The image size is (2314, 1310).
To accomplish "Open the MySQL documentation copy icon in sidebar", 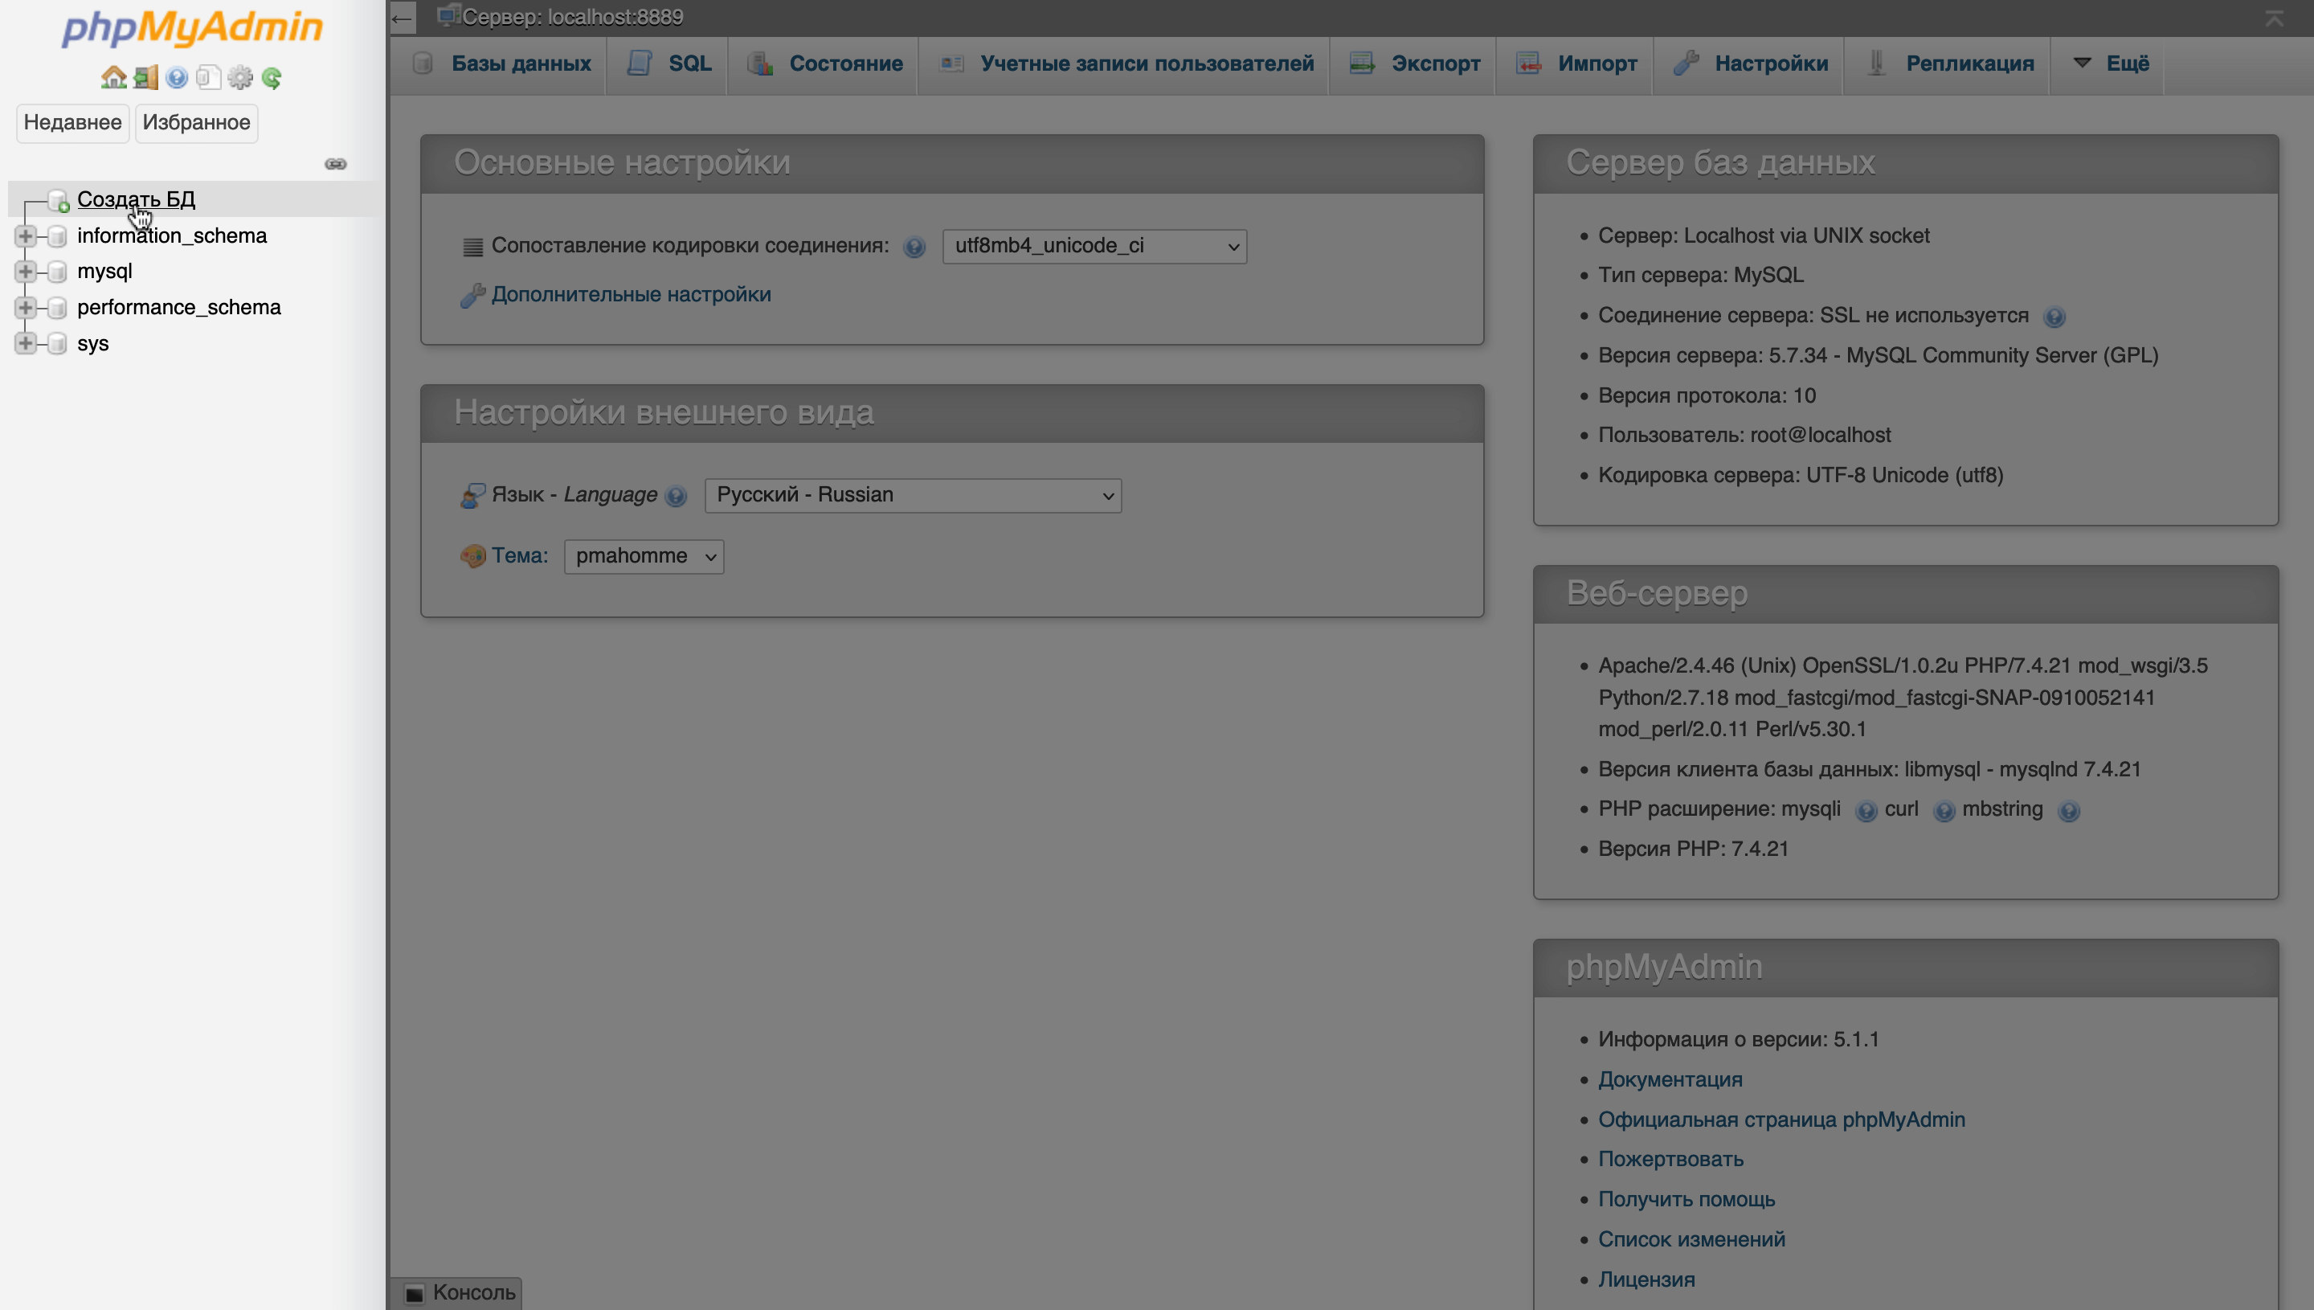I will (x=209, y=78).
